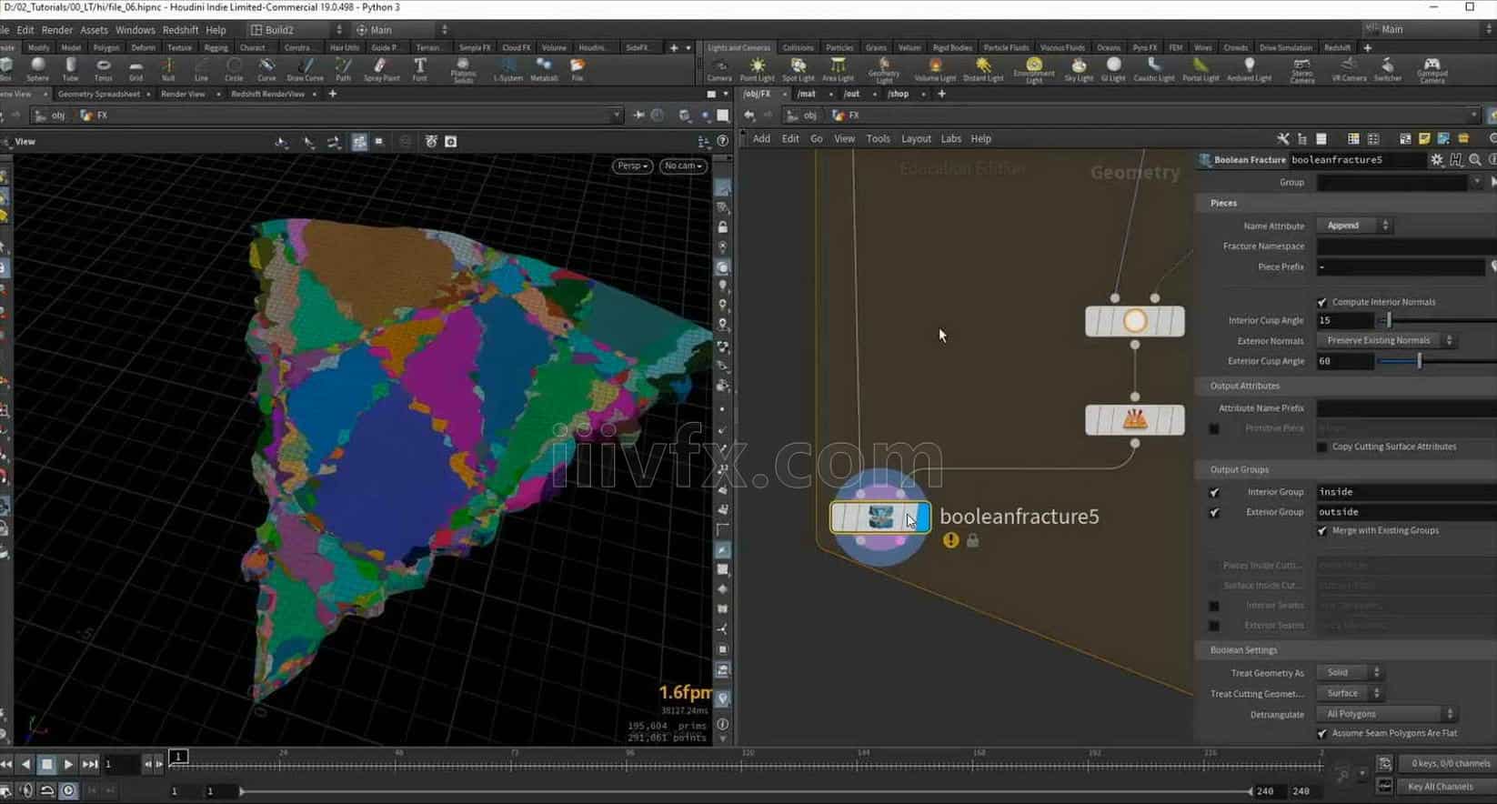Select the Spray Paint tool
The image size is (1497, 804).
point(381,69)
